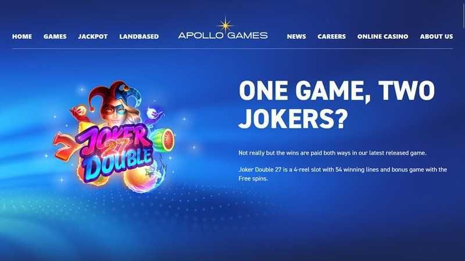465x261 pixels.
Task: Click the Apollo Games star emblem
Action: (226, 25)
